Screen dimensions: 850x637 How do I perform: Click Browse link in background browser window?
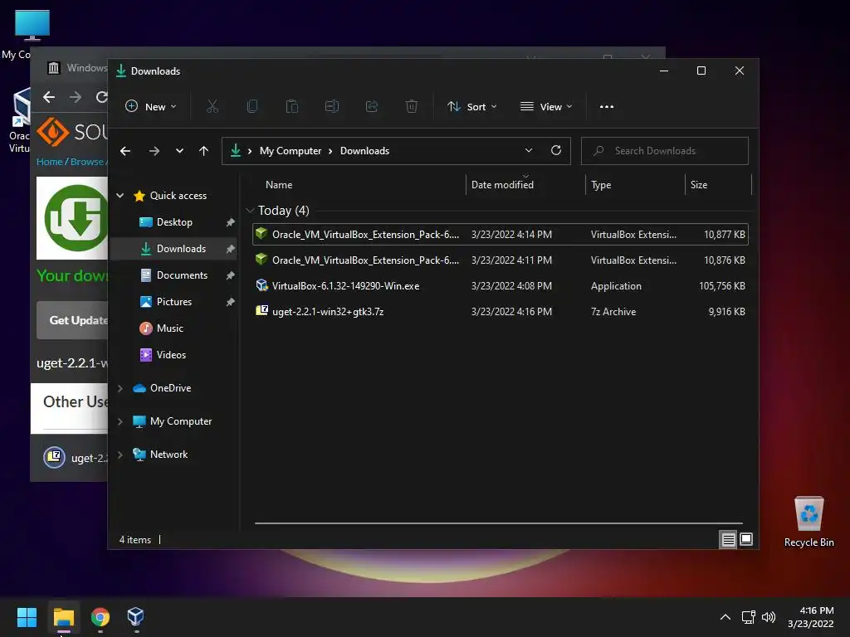click(86, 162)
